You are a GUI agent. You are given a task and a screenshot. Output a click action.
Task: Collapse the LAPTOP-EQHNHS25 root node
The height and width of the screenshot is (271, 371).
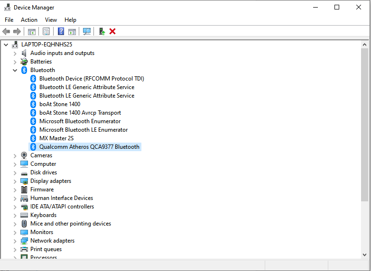6,45
